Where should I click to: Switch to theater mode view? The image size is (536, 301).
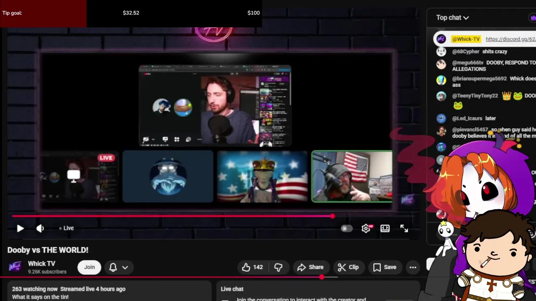(x=385, y=228)
